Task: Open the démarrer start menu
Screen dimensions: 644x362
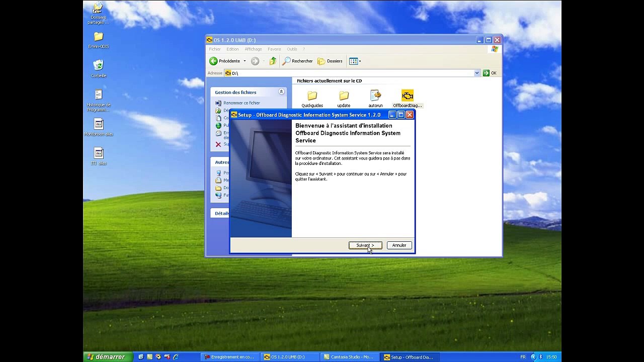Action: coord(108,357)
